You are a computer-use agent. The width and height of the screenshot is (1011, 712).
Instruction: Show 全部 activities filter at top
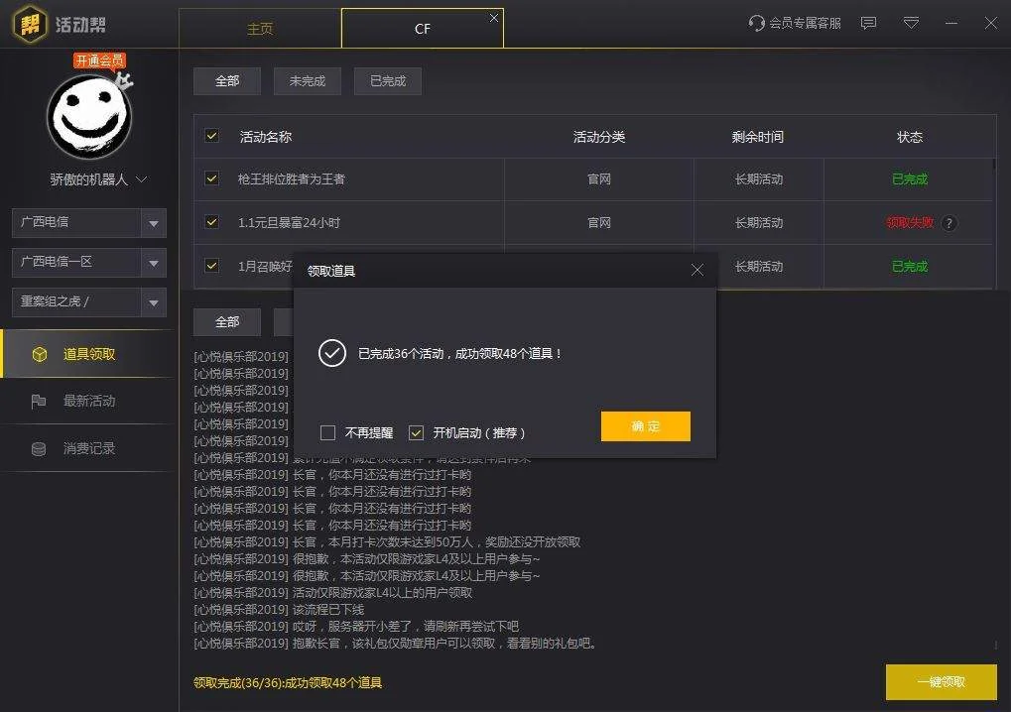coord(227,81)
